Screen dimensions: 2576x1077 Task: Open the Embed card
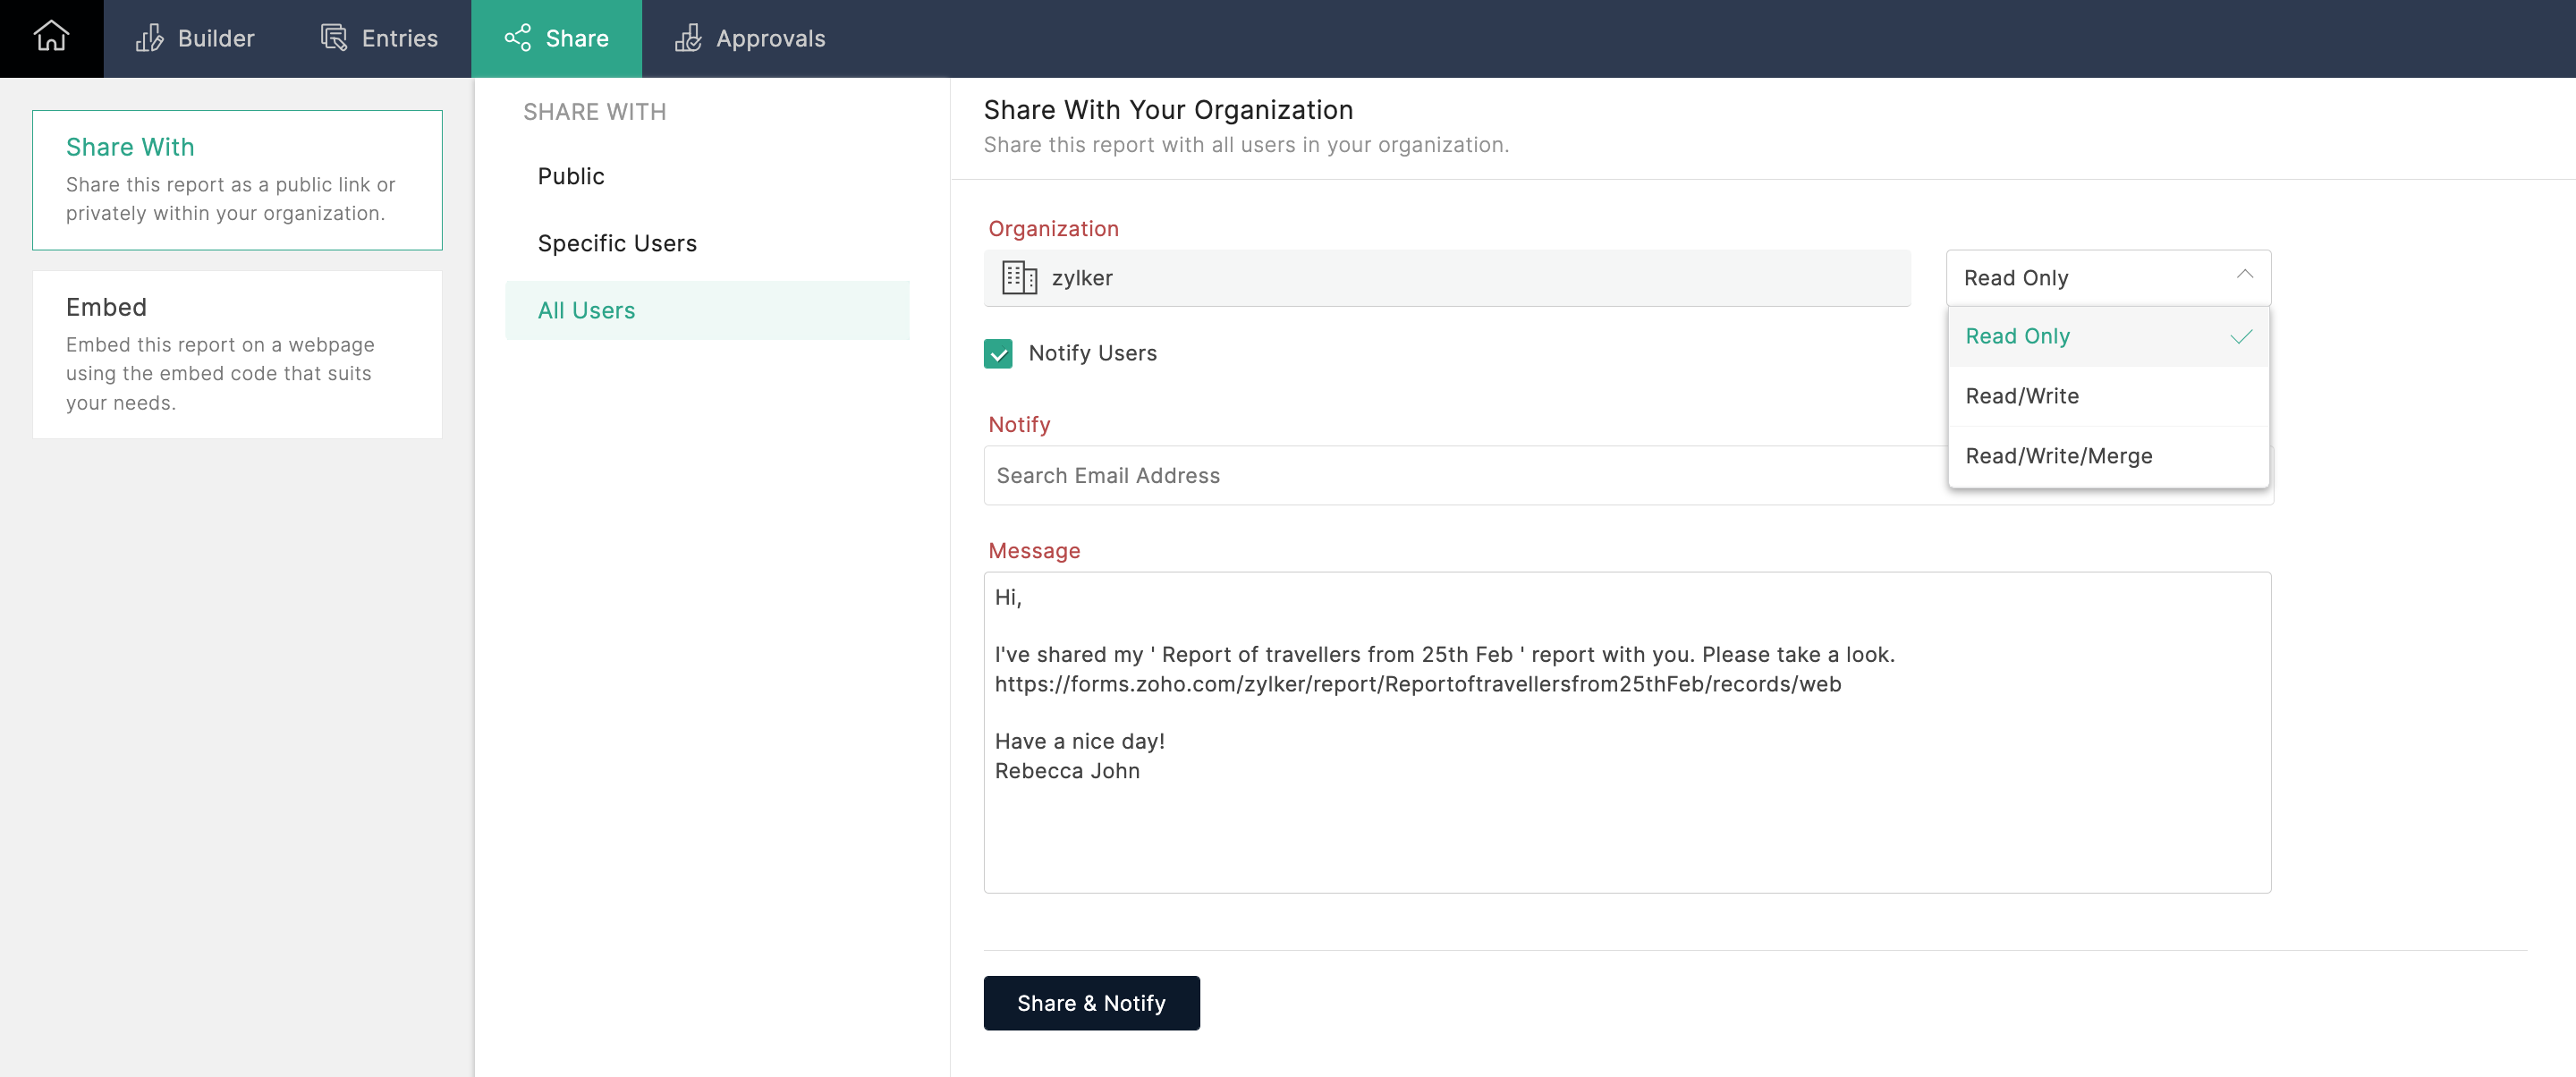point(237,353)
